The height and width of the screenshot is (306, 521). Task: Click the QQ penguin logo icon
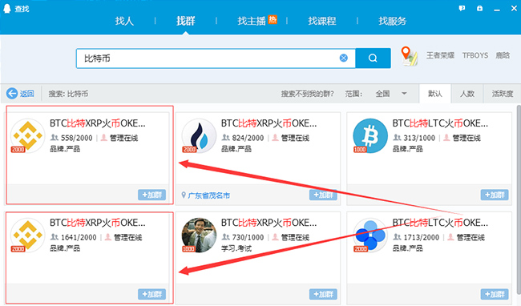click(6, 8)
